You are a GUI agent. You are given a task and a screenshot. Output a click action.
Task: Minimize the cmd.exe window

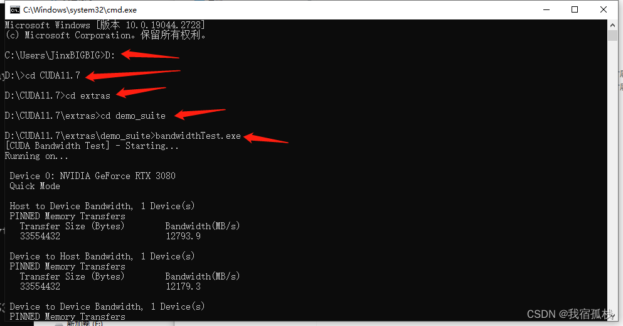pos(546,9)
